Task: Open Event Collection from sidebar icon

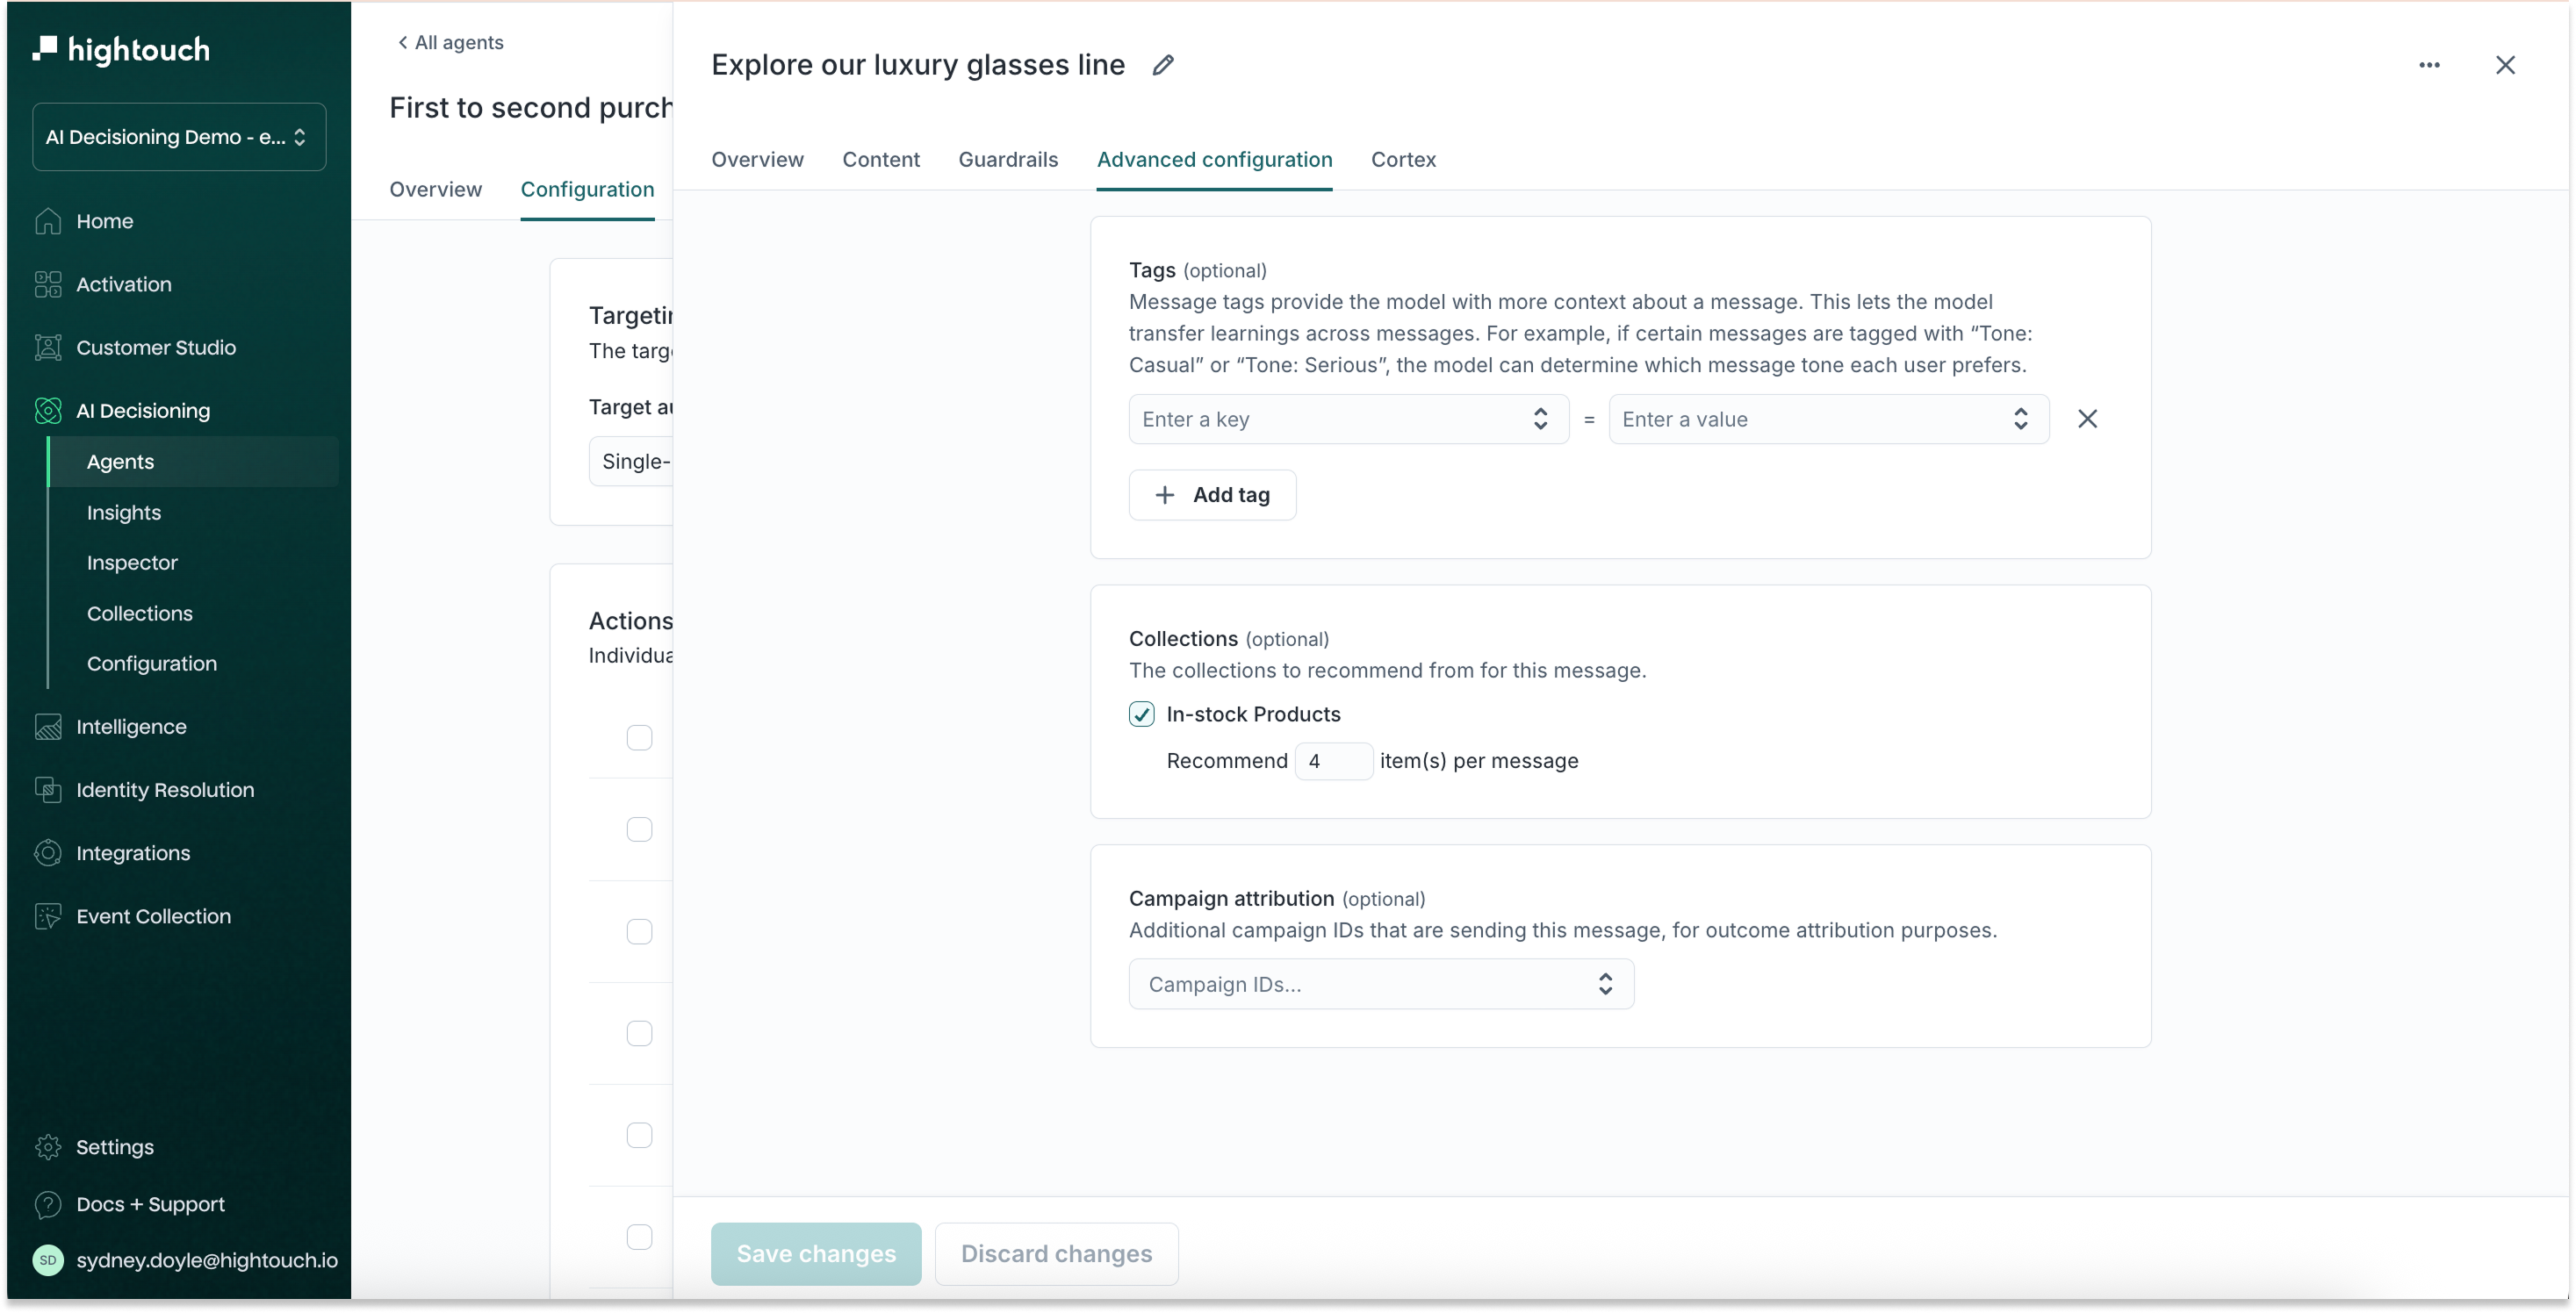Action: click(48, 916)
